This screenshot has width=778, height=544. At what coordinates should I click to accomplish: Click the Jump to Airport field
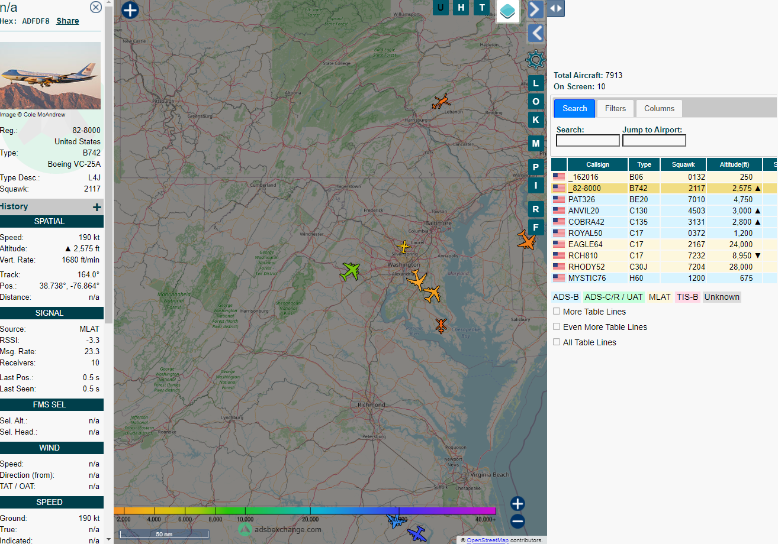pos(654,141)
